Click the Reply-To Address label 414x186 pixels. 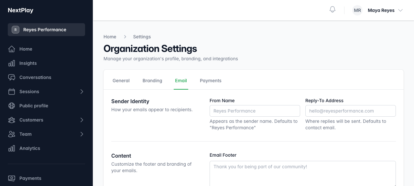(x=324, y=101)
